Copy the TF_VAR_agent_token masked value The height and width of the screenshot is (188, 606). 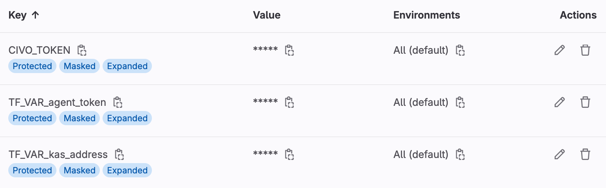pos(290,102)
